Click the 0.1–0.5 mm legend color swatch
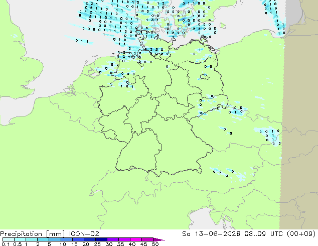 tap(9, 239)
